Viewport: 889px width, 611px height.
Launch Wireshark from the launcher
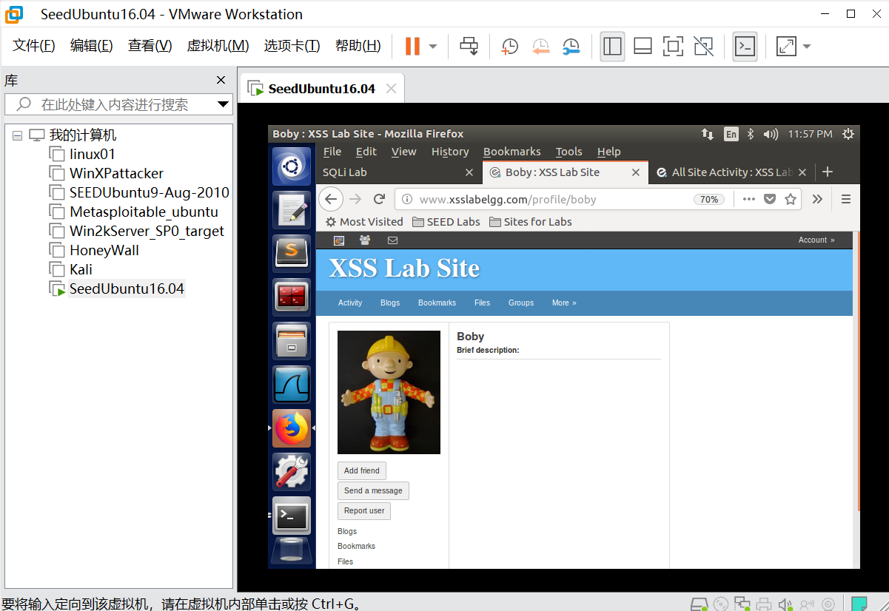tap(292, 384)
